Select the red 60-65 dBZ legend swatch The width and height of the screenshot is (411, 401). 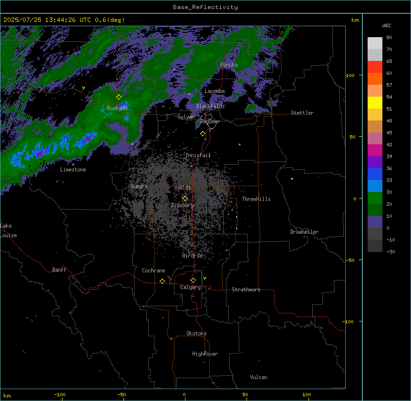tap(375, 67)
